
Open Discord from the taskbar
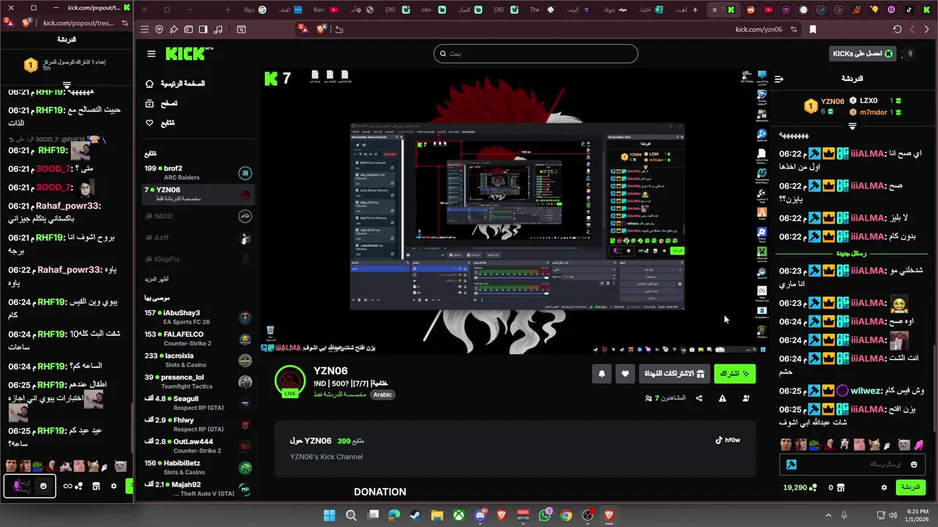pos(480,515)
